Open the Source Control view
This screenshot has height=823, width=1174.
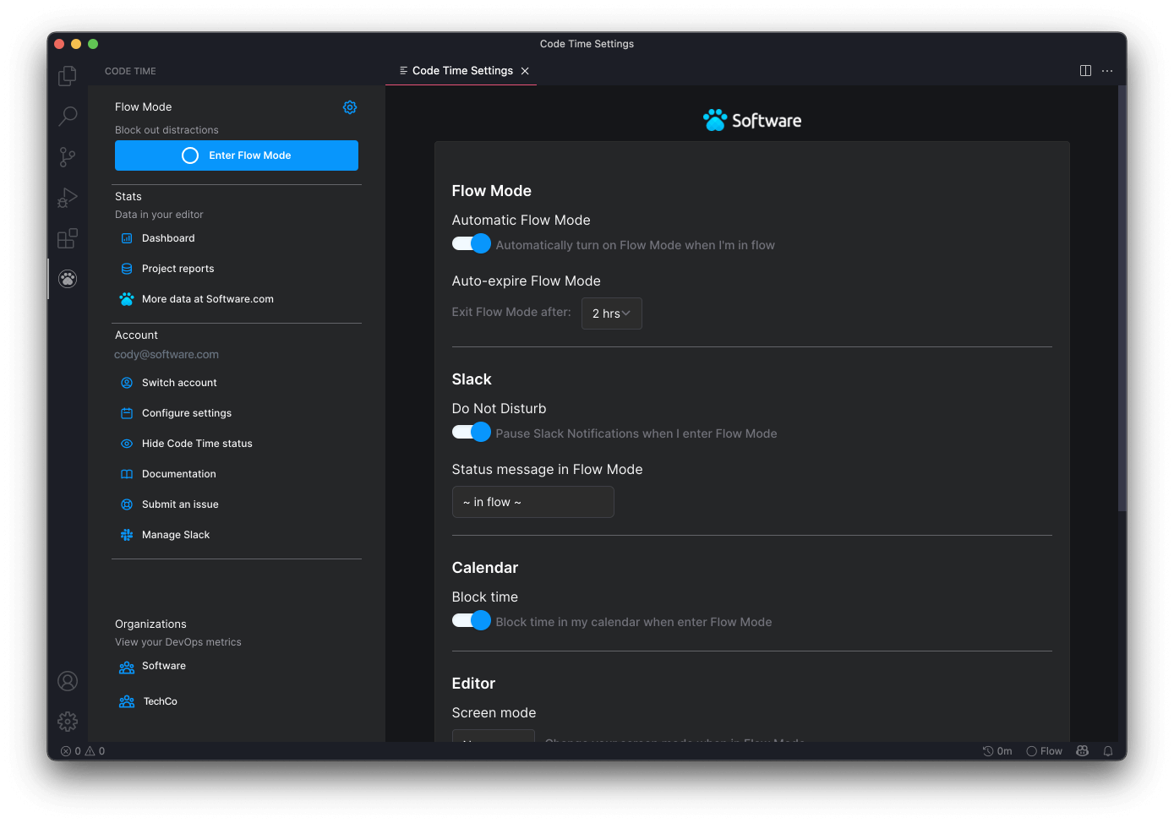click(x=68, y=156)
